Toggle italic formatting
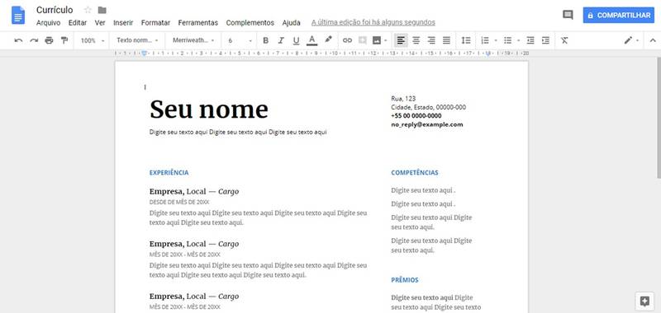 pos(281,40)
